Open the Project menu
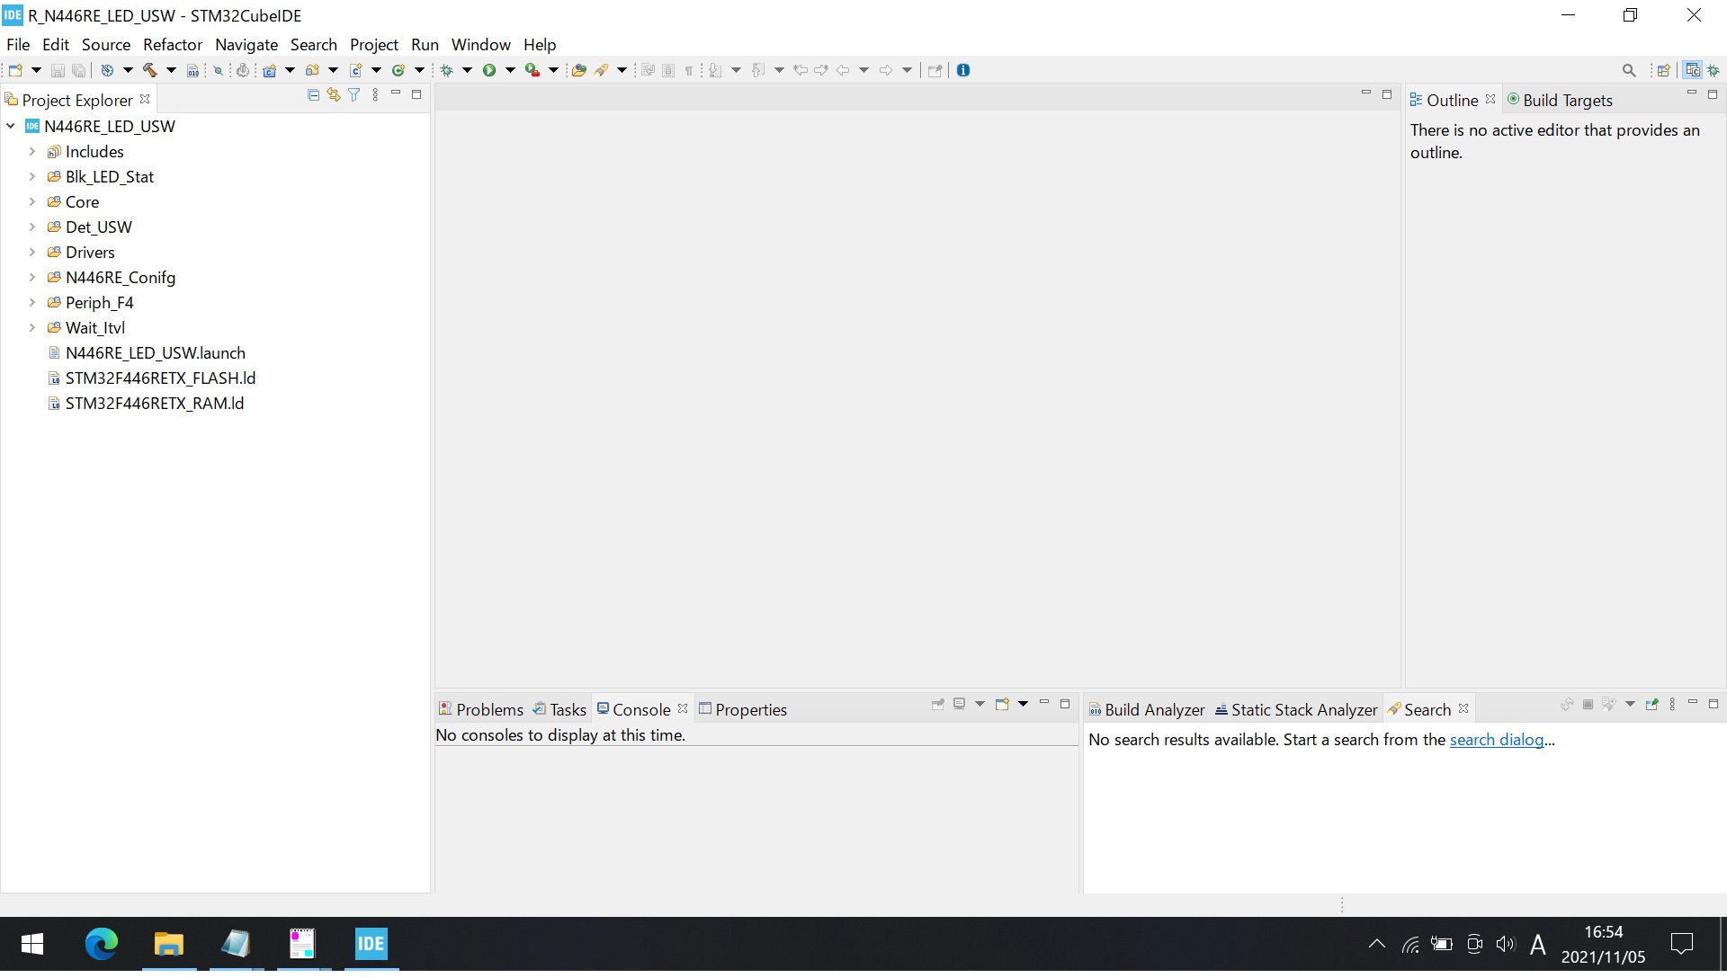 (373, 44)
